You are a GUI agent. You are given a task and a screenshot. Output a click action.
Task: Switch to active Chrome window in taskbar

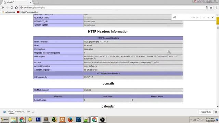[x=94, y=120]
